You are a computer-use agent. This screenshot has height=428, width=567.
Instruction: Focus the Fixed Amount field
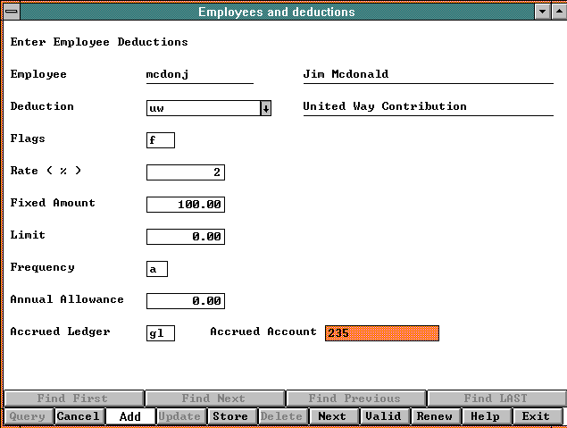coord(185,205)
